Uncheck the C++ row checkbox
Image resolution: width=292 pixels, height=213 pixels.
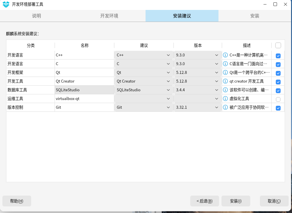click(x=278, y=56)
